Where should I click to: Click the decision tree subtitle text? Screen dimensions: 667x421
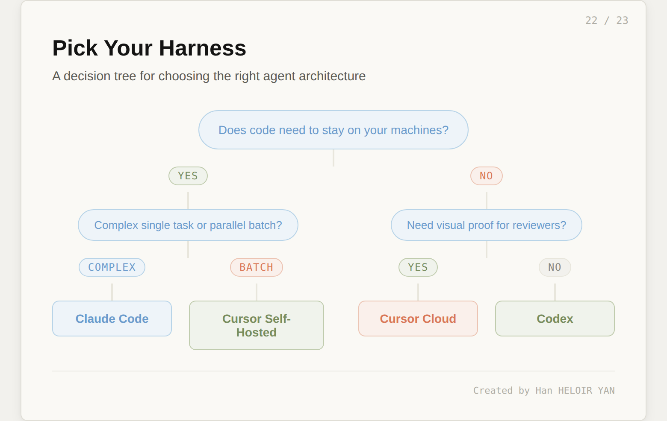pyautogui.click(x=209, y=76)
